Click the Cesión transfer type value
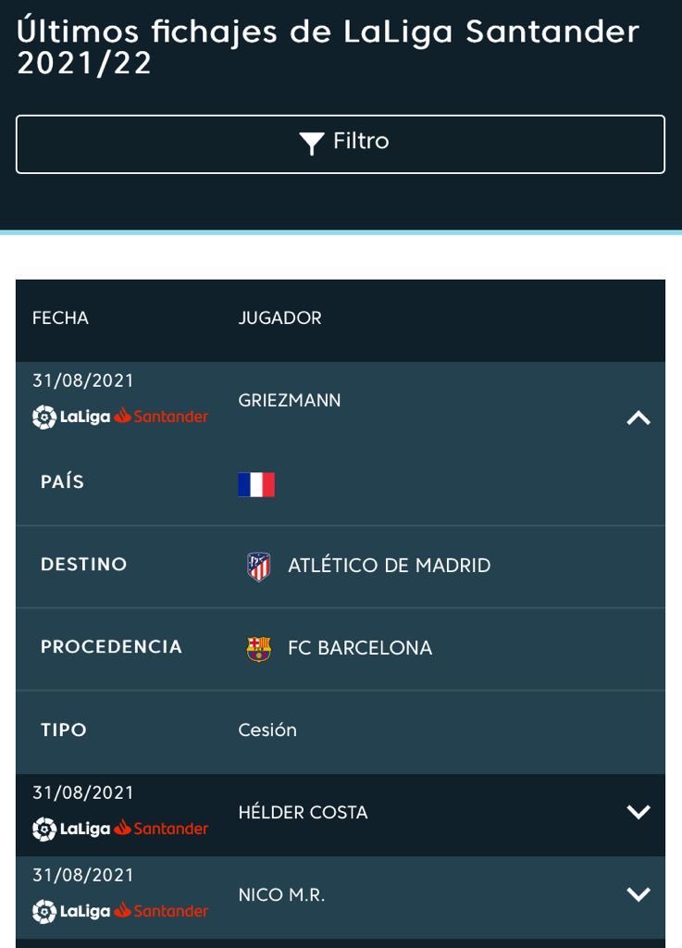 click(x=267, y=730)
